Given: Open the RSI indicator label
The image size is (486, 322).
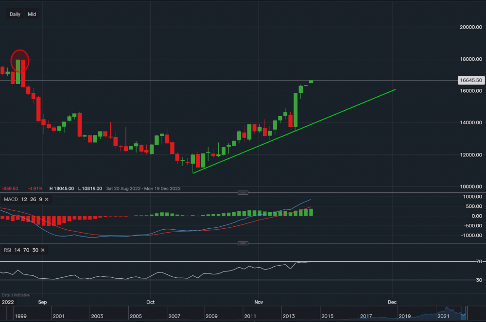Looking at the screenshot, I should 7,250.
